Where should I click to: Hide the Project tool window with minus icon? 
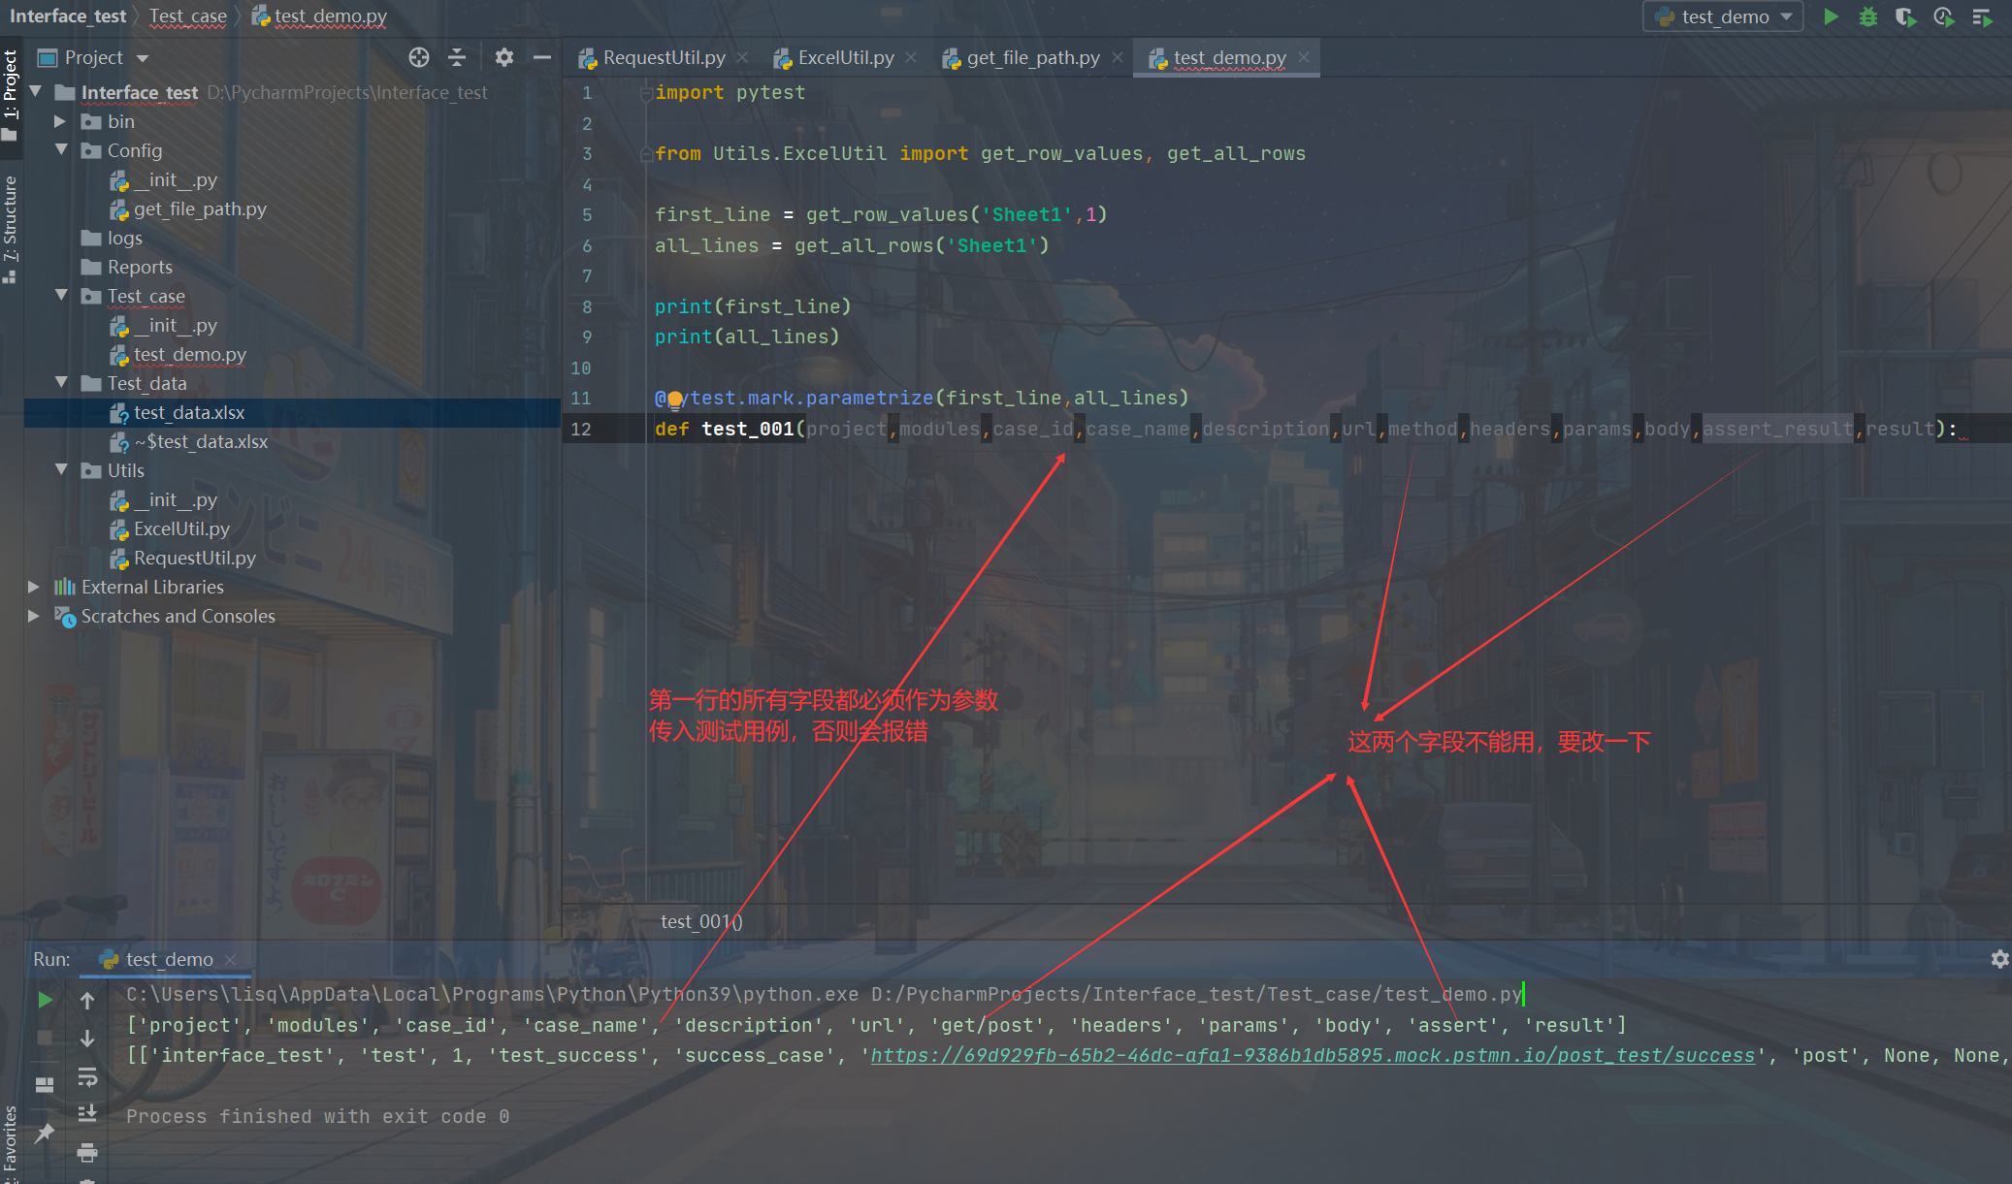pyautogui.click(x=542, y=57)
